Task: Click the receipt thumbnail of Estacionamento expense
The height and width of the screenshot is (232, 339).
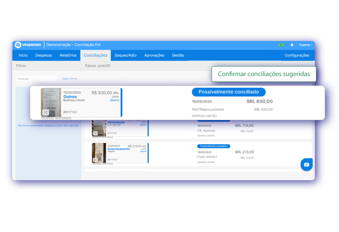Action: tap(99, 153)
